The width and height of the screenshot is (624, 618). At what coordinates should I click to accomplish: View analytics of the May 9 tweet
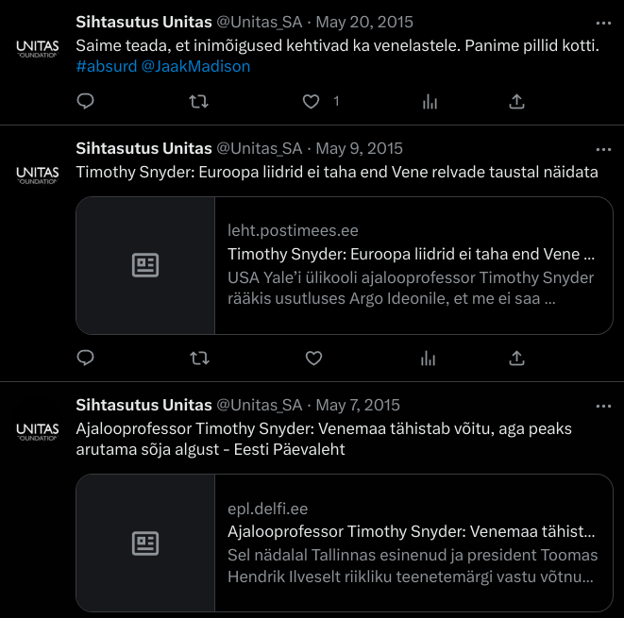430,358
